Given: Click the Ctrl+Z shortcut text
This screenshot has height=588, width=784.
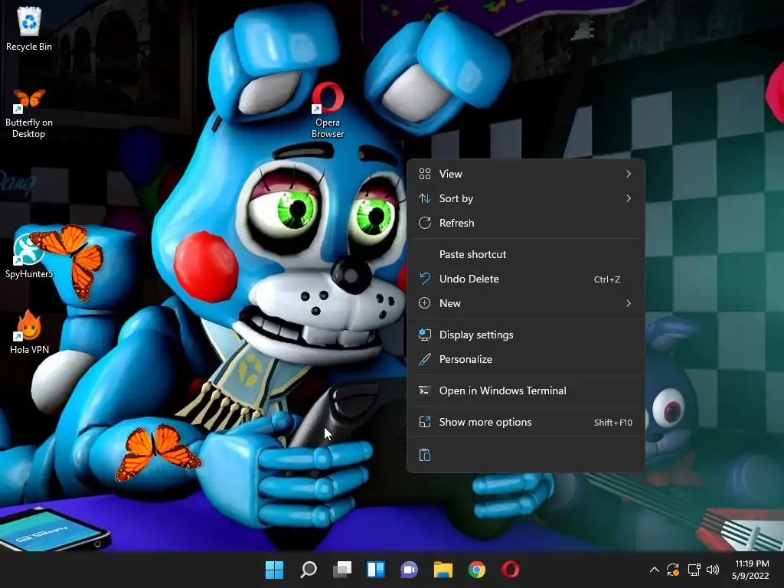Looking at the screenshot, I should (607, 279).
